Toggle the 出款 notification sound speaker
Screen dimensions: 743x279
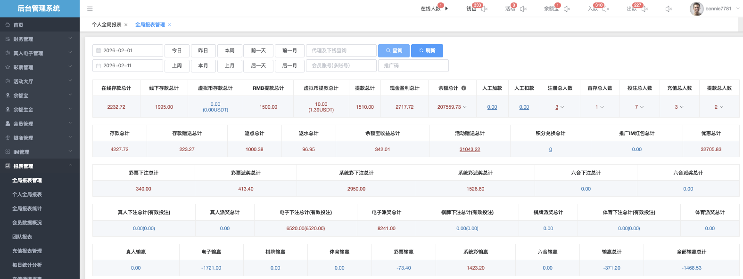point(644,9)
